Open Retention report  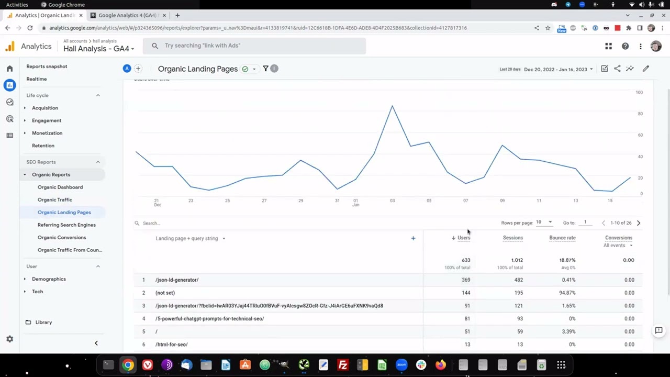click(x=43, y=146)
